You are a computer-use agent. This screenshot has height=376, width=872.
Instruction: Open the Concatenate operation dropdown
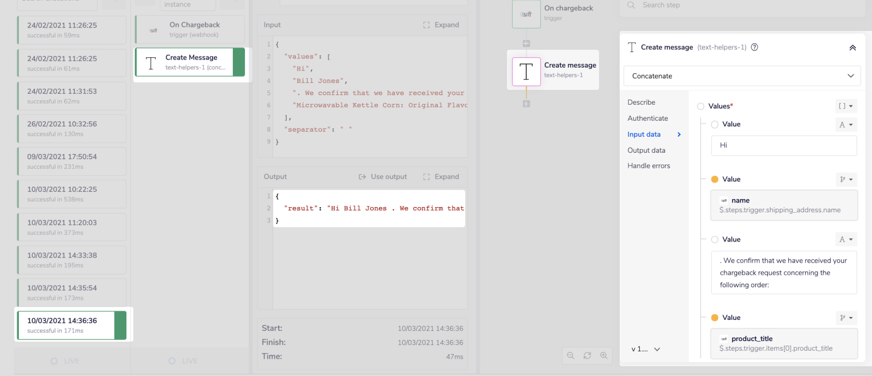(x=742, y=76)
